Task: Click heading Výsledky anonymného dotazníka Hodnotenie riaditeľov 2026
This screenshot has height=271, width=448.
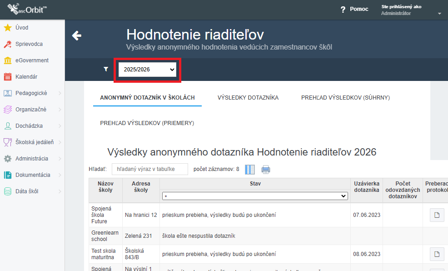Action: tap(242, 152)
